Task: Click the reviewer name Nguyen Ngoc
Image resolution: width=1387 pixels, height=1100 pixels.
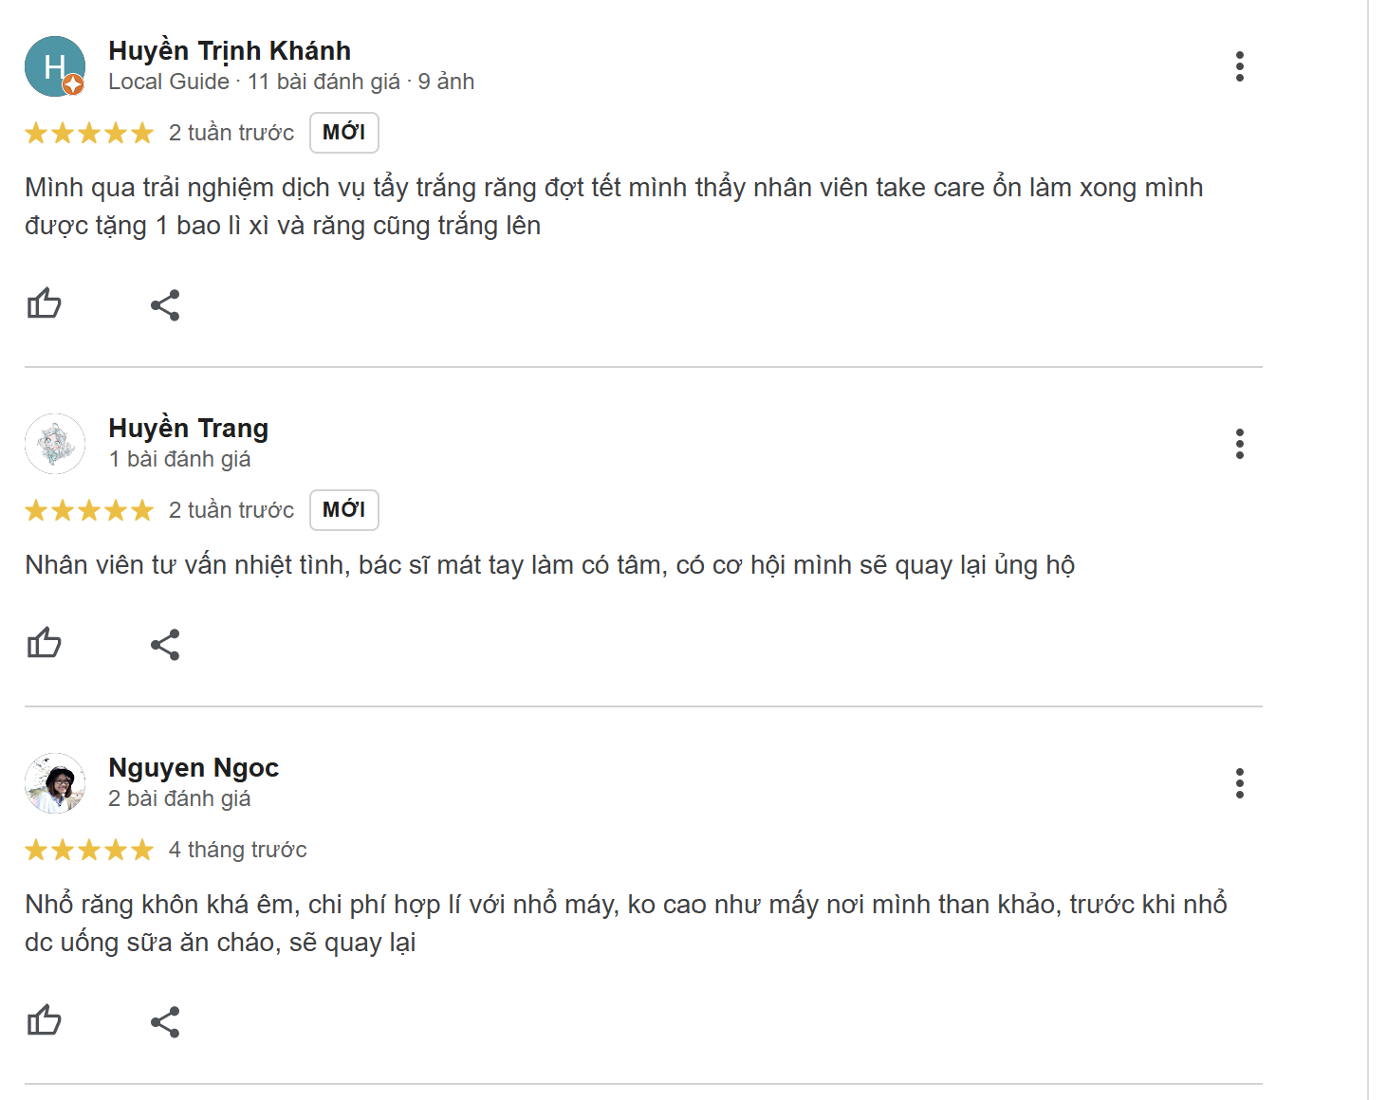Action: pyautogui.click(x=194, y=767)
